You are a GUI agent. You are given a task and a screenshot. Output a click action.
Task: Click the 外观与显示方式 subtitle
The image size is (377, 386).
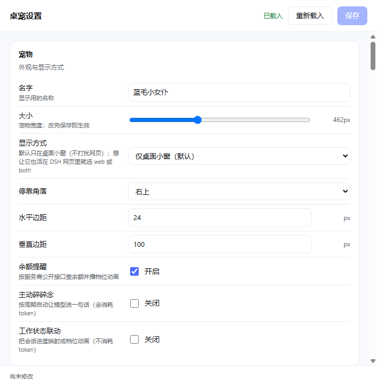click(41, 67)
